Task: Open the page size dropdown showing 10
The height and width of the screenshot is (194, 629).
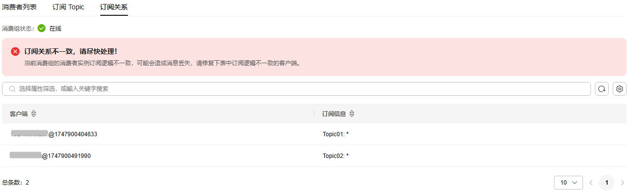Action: [568, 183]
